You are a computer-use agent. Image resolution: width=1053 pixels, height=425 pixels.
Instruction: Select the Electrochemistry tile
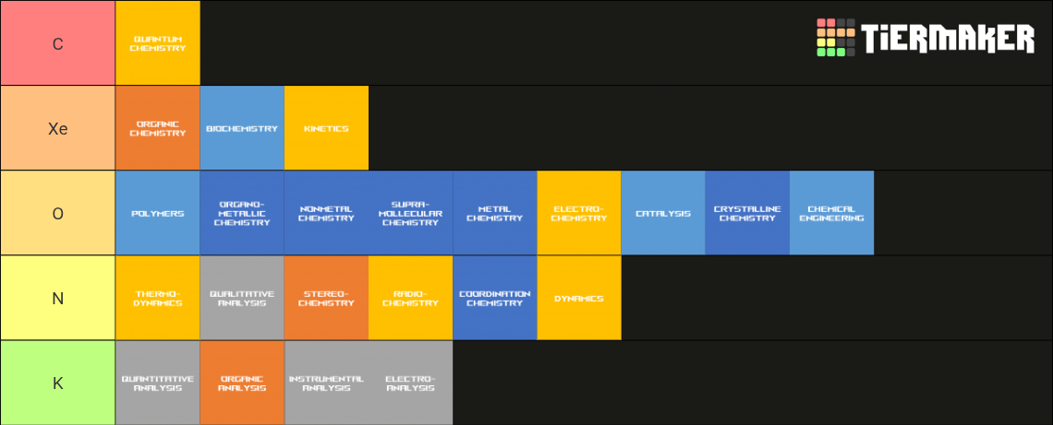pyautogui.click(x=579, y=213)
